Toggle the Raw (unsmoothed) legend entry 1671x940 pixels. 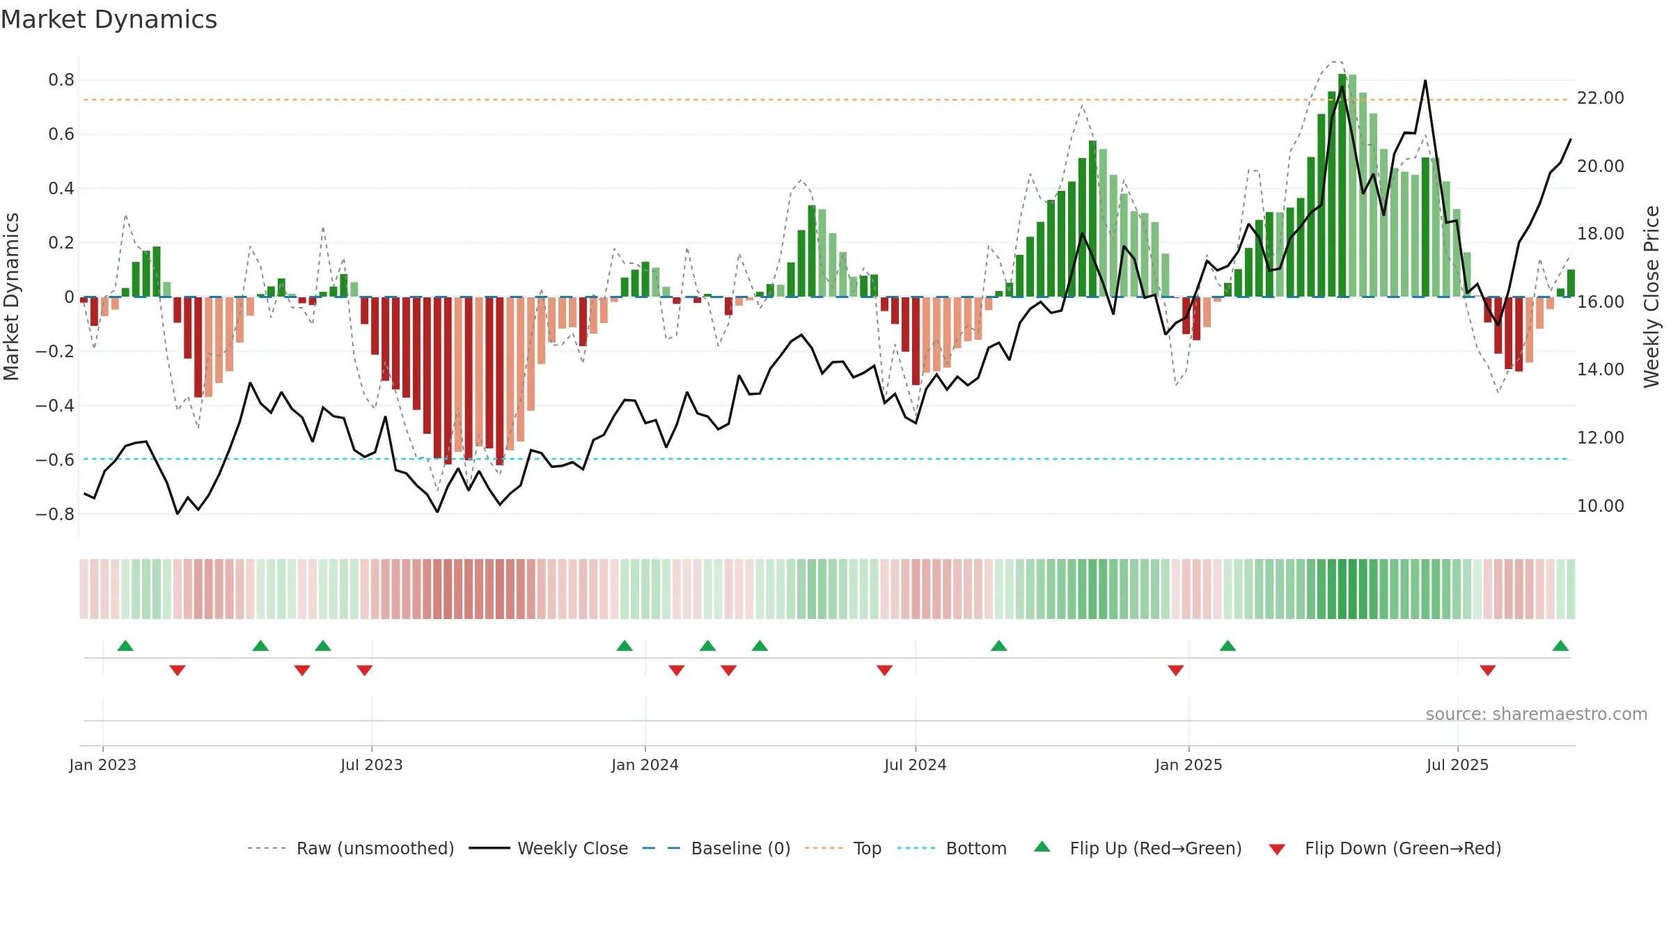click(350, 848)
